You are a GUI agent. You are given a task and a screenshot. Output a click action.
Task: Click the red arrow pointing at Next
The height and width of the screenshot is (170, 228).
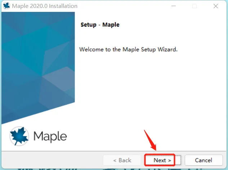coord(150,140)
